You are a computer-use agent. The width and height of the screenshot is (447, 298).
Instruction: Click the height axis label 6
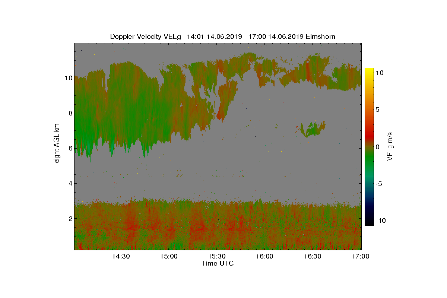(x=70, y=148)
